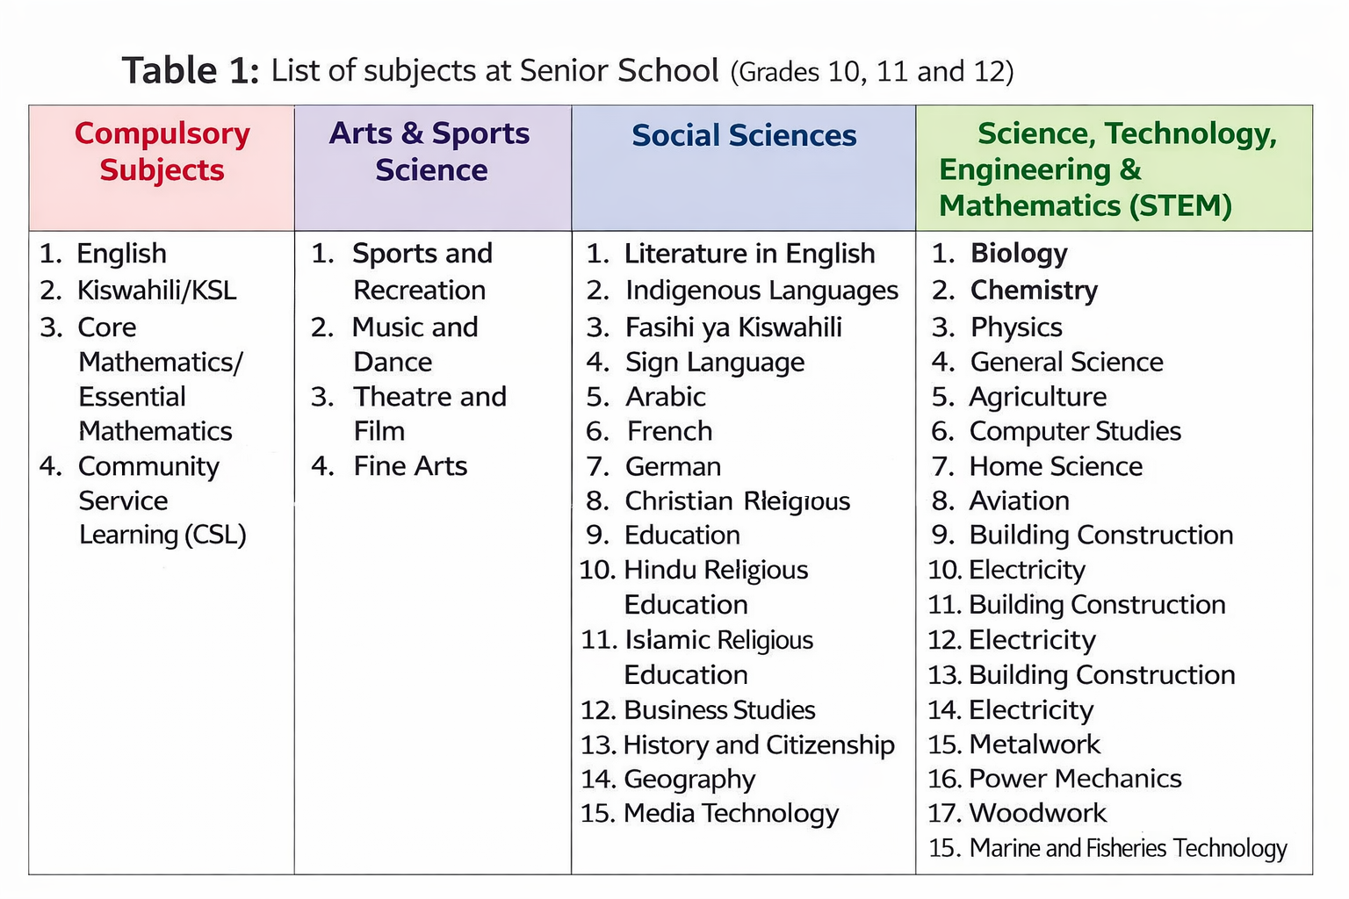
Task: Click the Arts & Sports Science header
Action: 429,151
